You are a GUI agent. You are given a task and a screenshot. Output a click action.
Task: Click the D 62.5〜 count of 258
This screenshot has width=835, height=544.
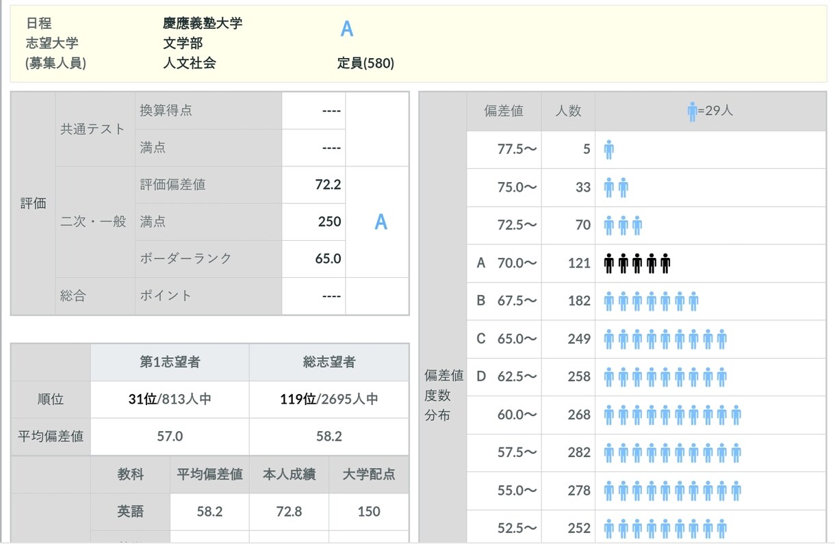(x=579, y=376)
